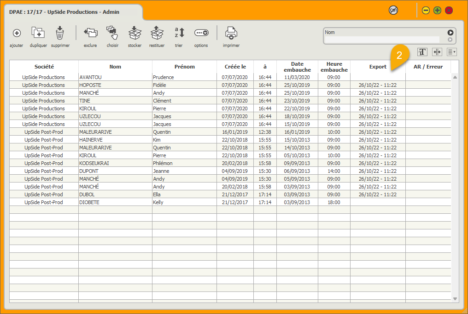
Task: Click the green maximize window button
Action: (437, 11)
